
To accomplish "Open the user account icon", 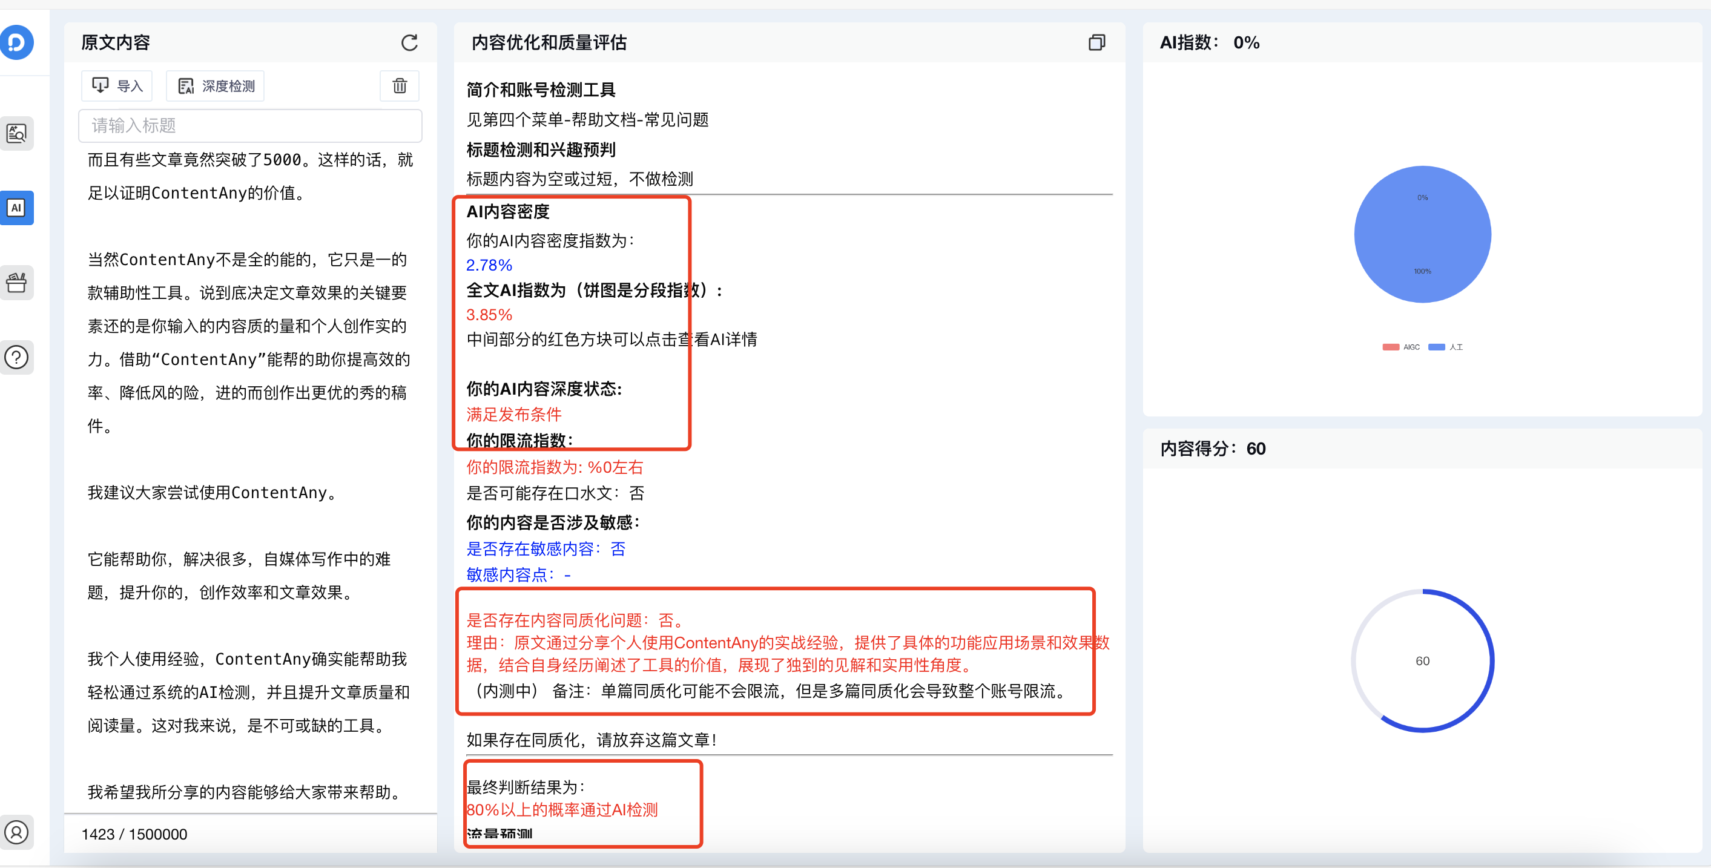I will pos(16,832).
